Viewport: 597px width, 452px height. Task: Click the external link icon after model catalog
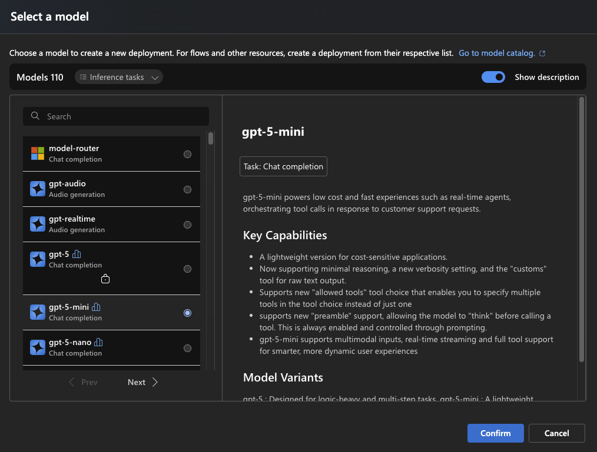(x=542, y=53)
